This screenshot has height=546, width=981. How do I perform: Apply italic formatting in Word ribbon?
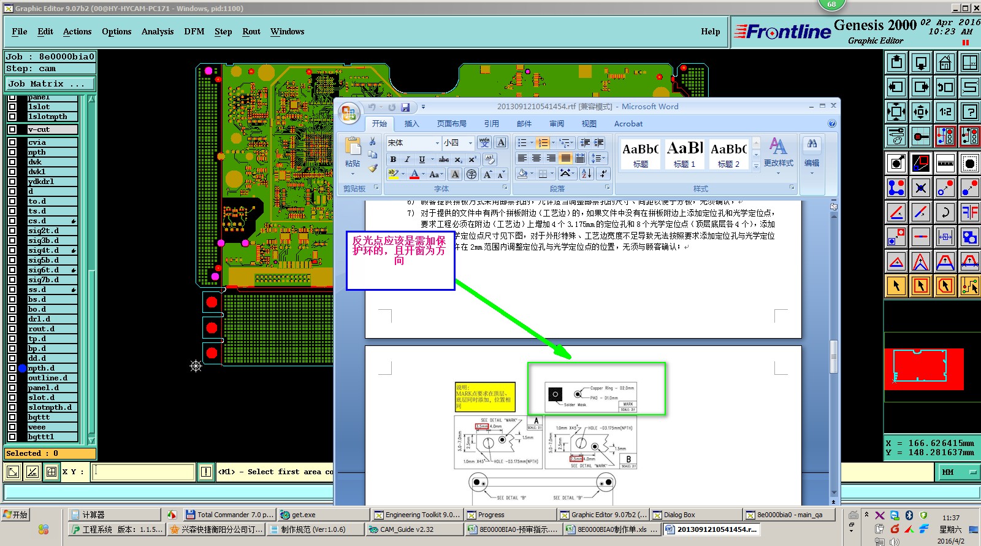(x=407, y=160)
